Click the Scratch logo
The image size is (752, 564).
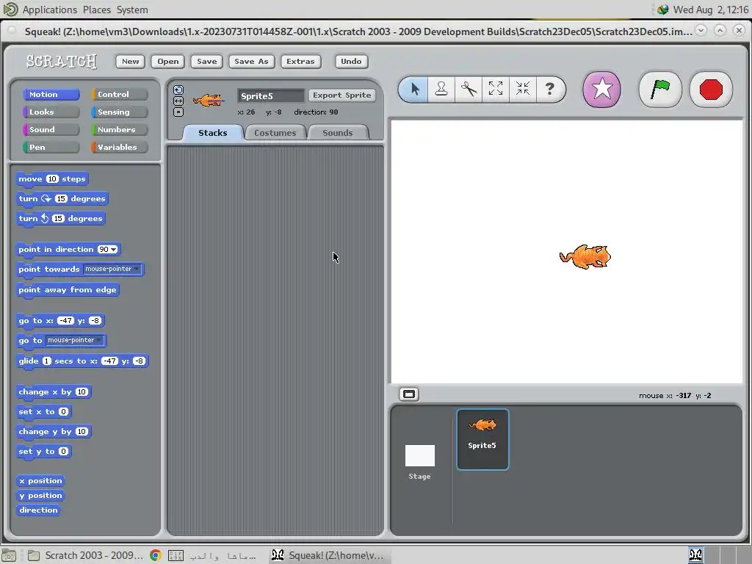(62, 62)
